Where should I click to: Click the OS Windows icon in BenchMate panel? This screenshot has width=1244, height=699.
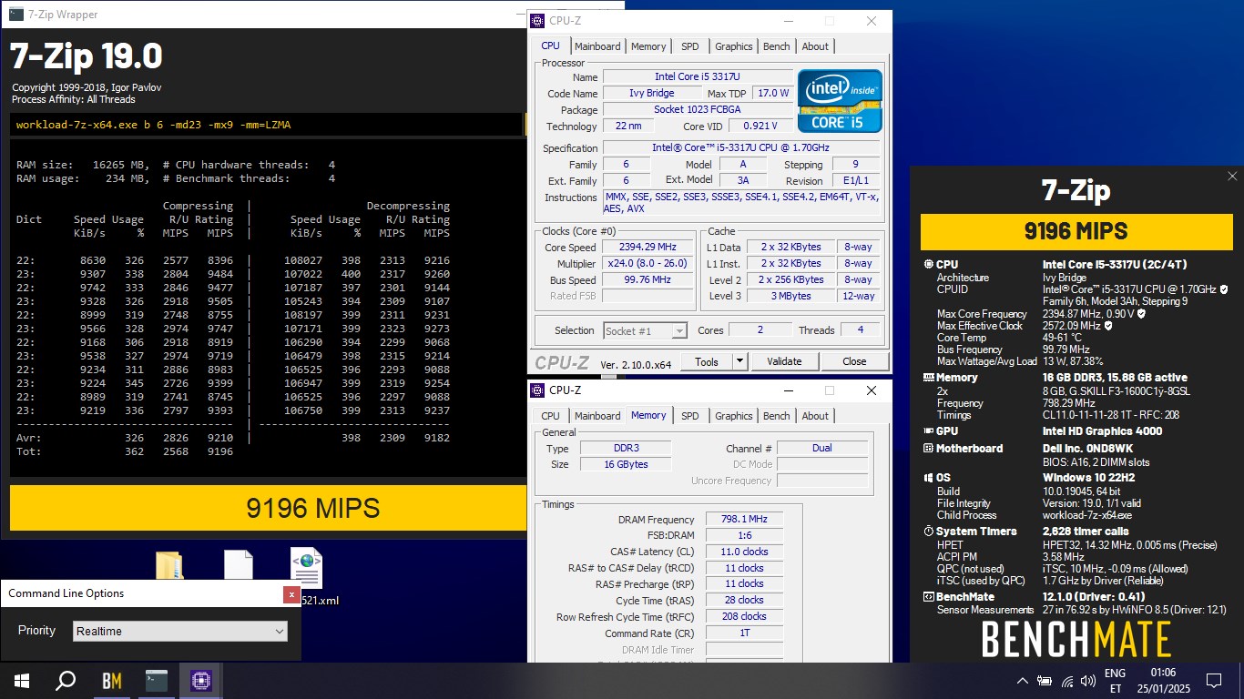coord(928,478)
